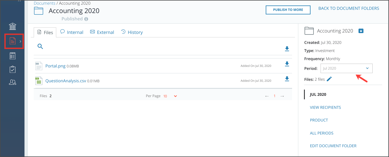
Task: Click the 'Type: Investment' text
Action: [320, 51]
